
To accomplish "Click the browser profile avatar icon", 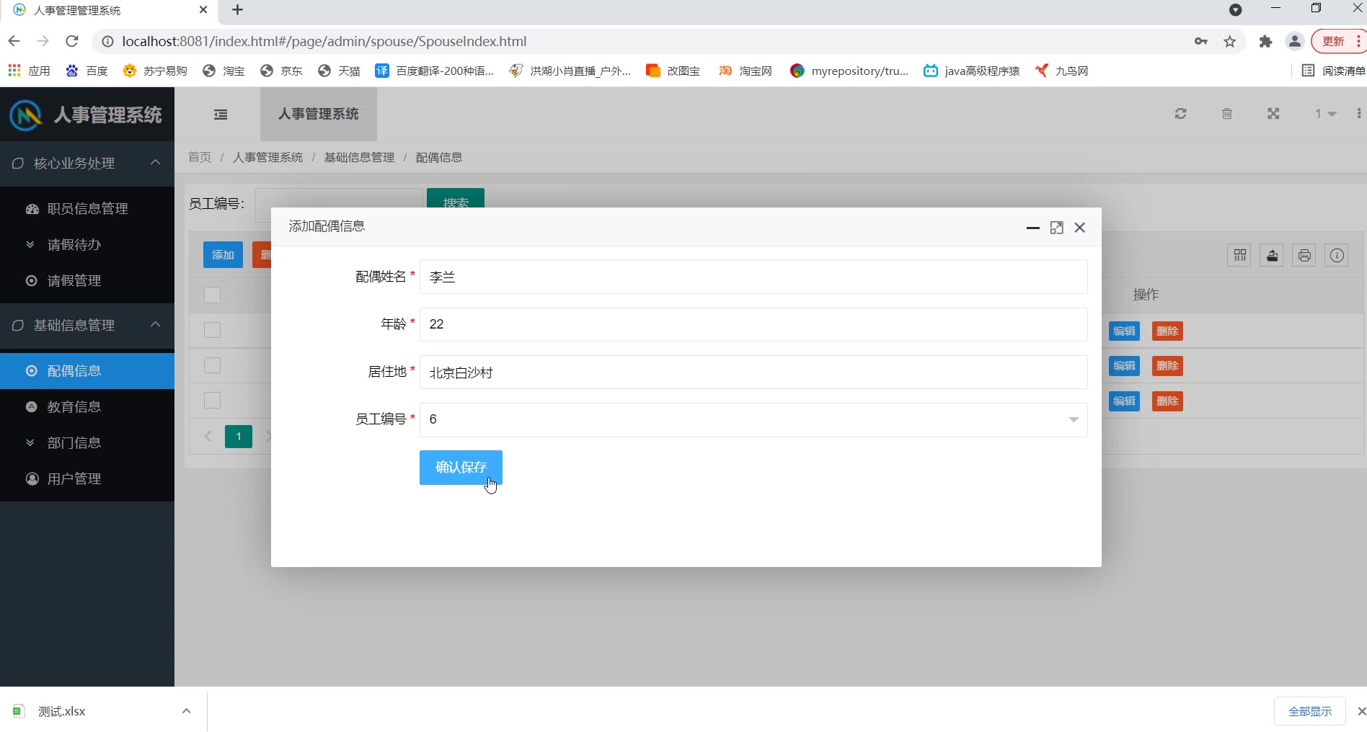I will click(x=1295, y=41).
